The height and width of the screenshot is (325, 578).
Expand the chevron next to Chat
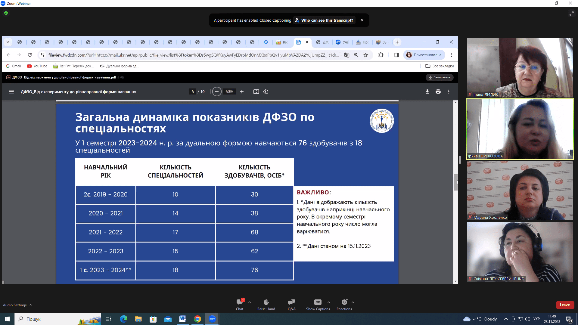[x=250, y=302]
